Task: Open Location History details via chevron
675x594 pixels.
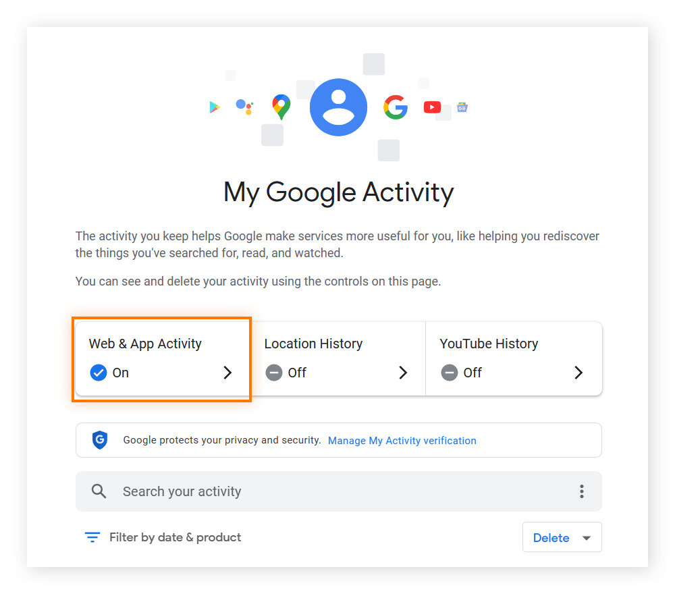Action: click(403, 372)
